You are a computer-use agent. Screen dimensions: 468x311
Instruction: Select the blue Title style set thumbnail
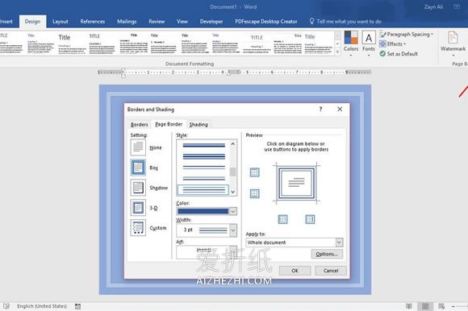click(x=318, y=44)
